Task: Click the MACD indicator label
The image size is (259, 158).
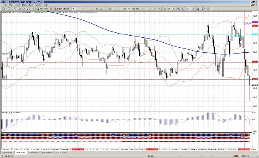Action: (x=11, y=112)
